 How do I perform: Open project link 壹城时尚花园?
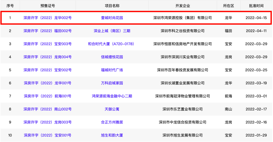click(112, 18)
